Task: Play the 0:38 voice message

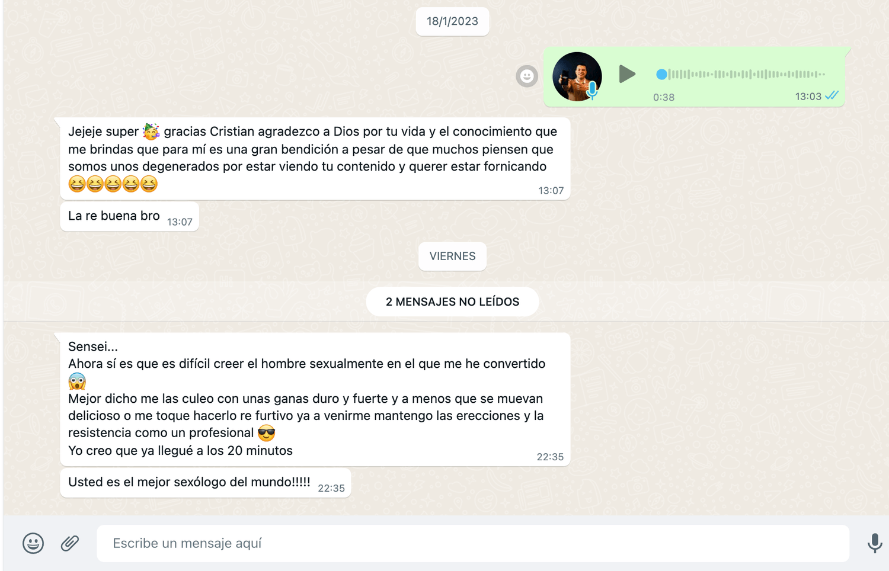Action: [x=627, y=74]
